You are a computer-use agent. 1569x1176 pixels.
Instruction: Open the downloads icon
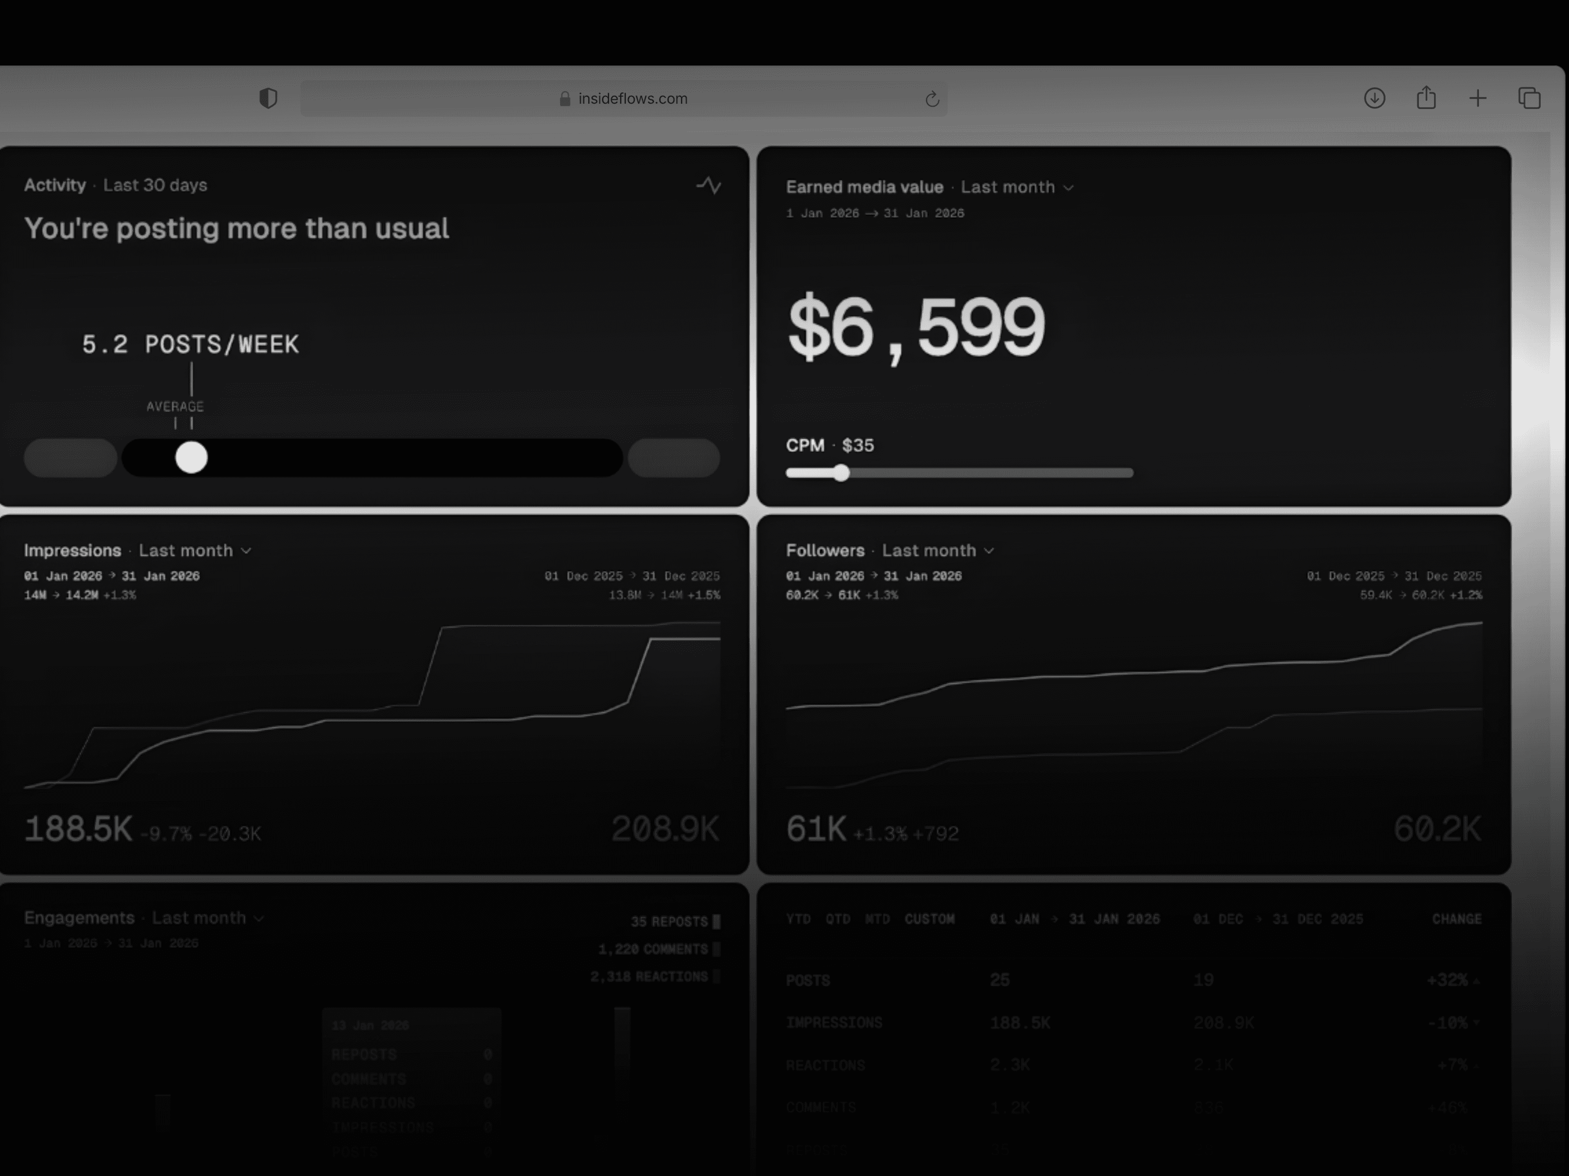[x=1374, y=98]
